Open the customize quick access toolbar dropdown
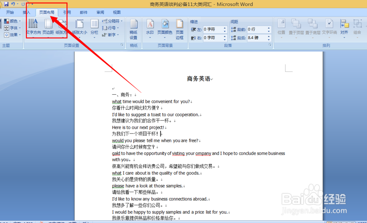This screenshot has height=223, width=367. [x=32, y=4]
